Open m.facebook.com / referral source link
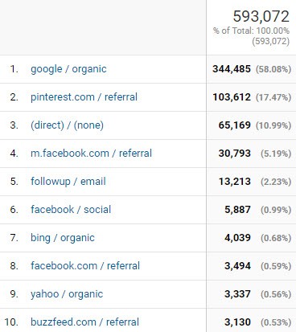Screen dimensions: 296x332 (91, 154)
